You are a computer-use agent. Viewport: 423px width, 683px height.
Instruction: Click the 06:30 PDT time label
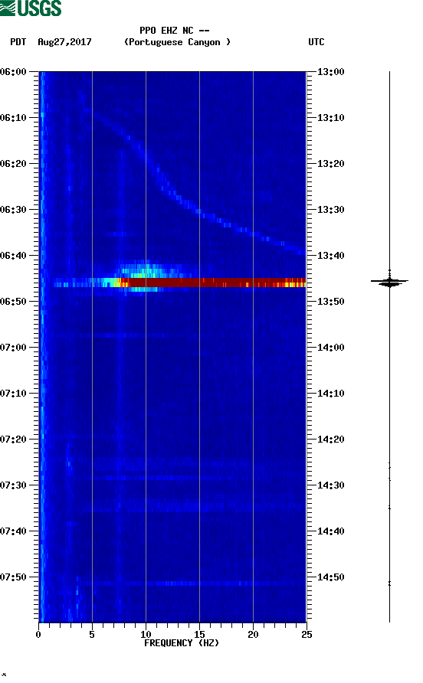[x=13, y=210]
